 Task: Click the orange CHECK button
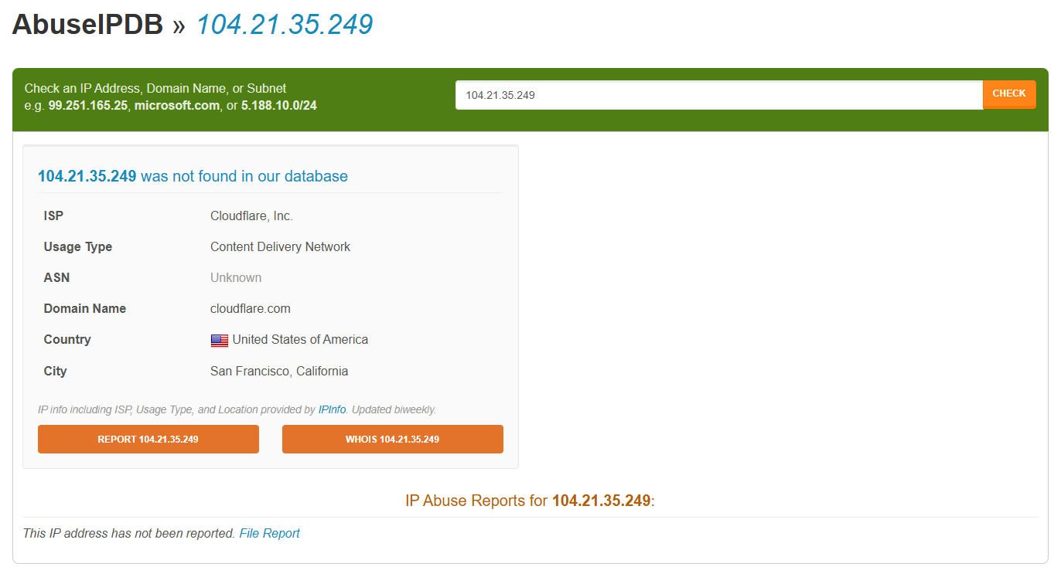pyautogui.click(x=1009, y=95)
